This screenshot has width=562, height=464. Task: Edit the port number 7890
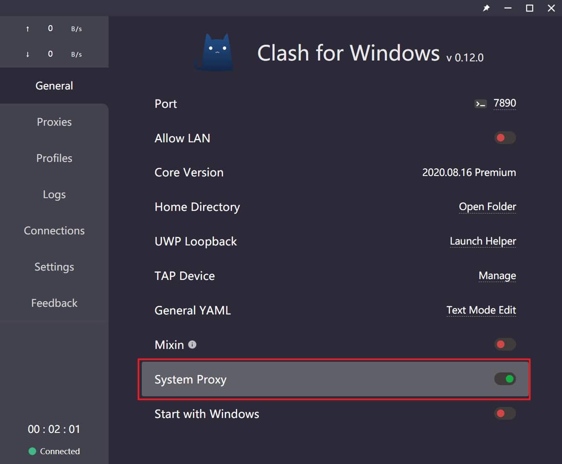(x=505, y=103)
